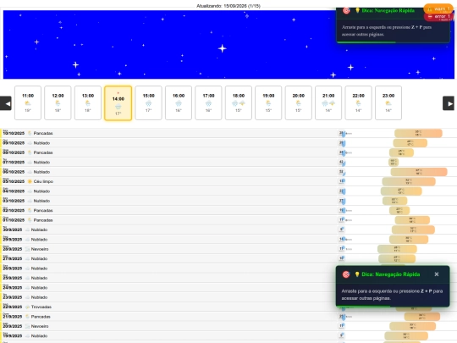
Task: Click the partly cloudy icon in the 23:00 card
Action: pyautogui.click(x=388, y=103)
